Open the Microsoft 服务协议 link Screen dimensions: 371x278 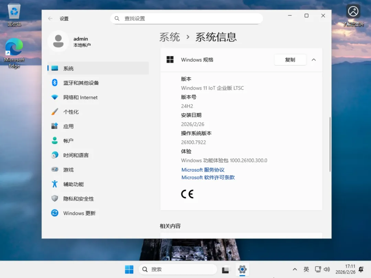pos(203,170)
